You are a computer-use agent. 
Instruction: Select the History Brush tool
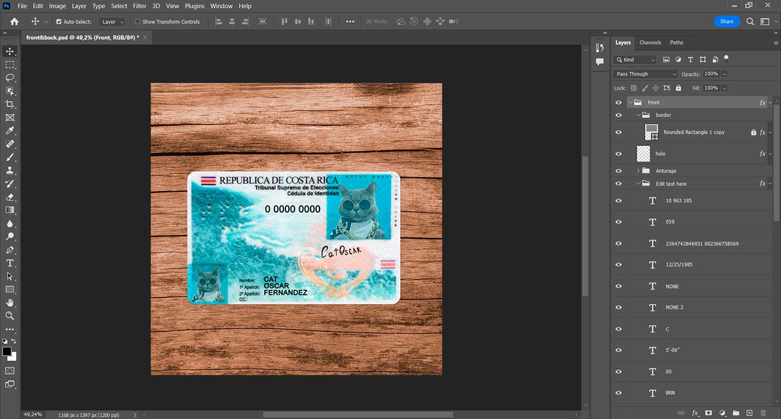click(x=10, y=183)
